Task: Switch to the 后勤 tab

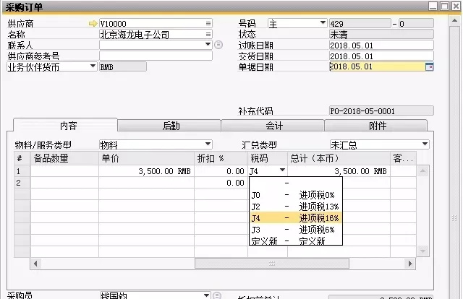Action: click(171, 126)
